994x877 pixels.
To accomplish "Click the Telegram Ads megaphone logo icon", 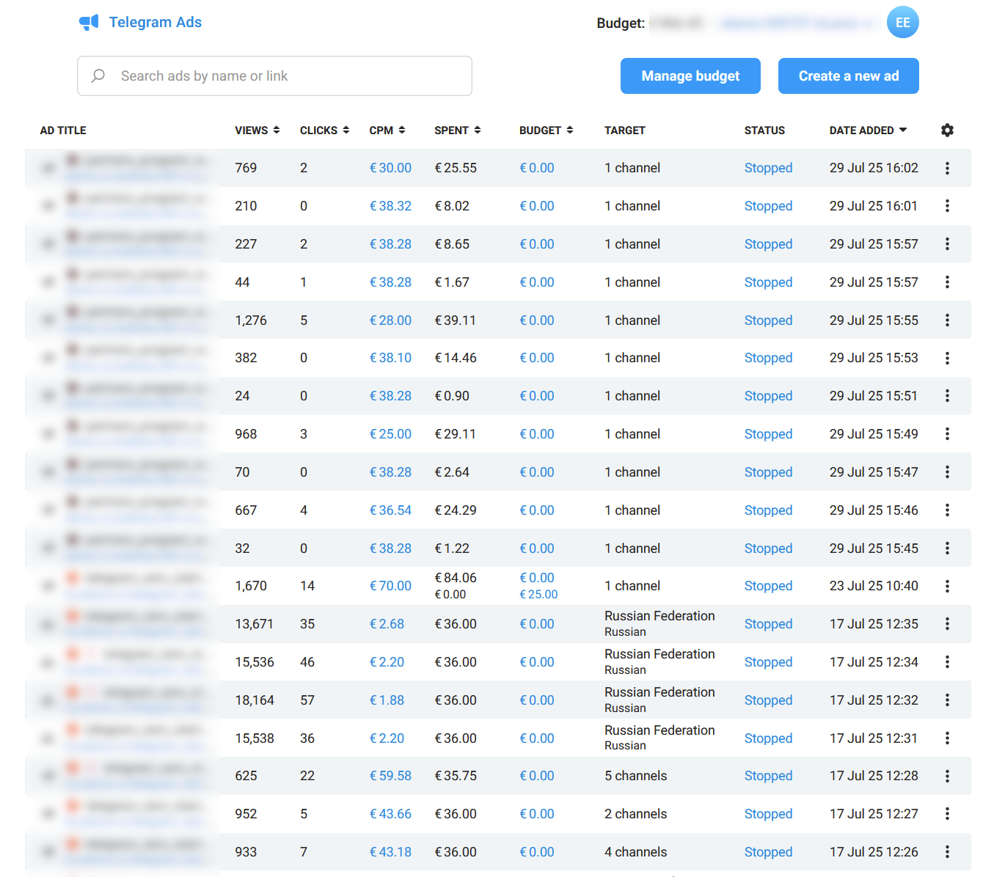I will (89, 22).
